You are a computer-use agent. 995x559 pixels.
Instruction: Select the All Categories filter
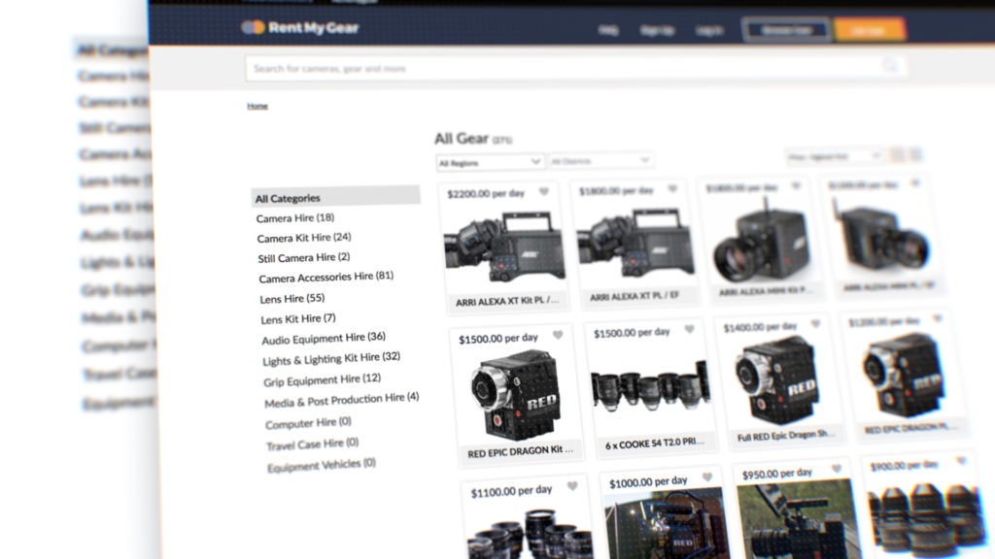335,196
